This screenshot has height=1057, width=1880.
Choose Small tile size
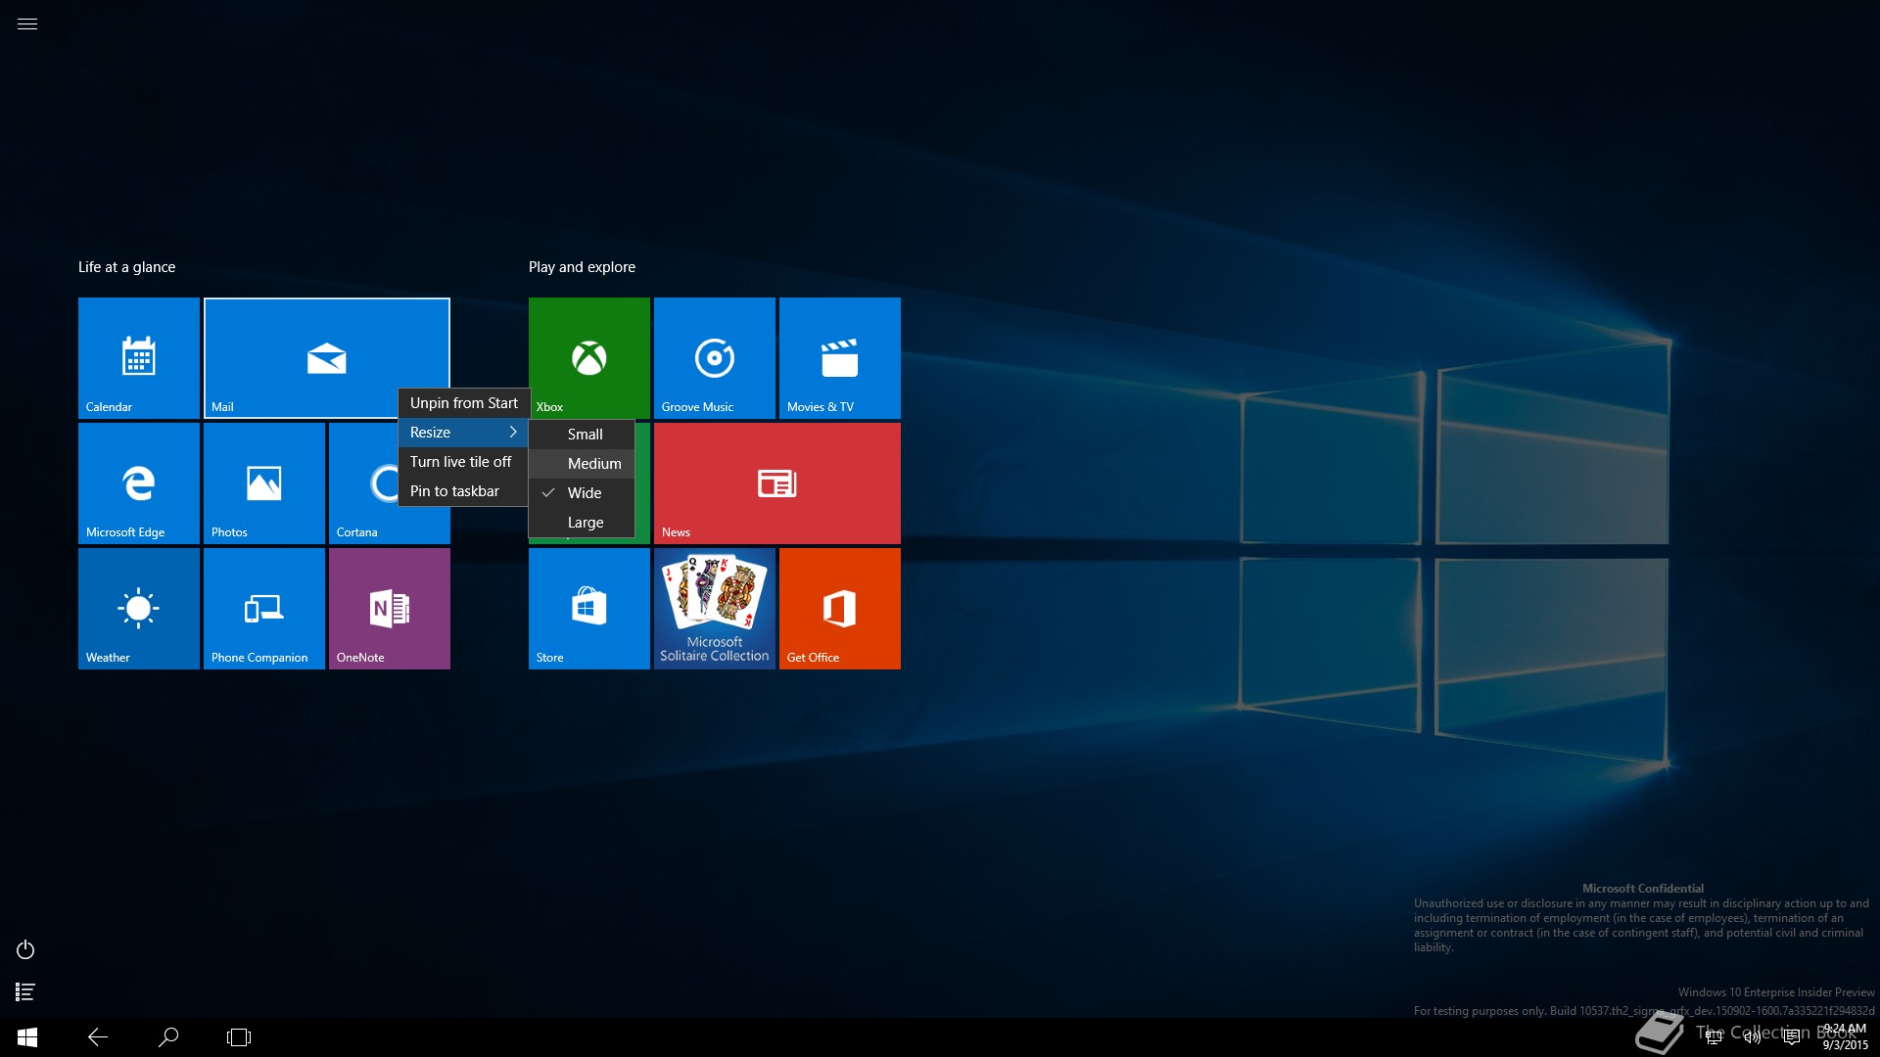(582, 435)
